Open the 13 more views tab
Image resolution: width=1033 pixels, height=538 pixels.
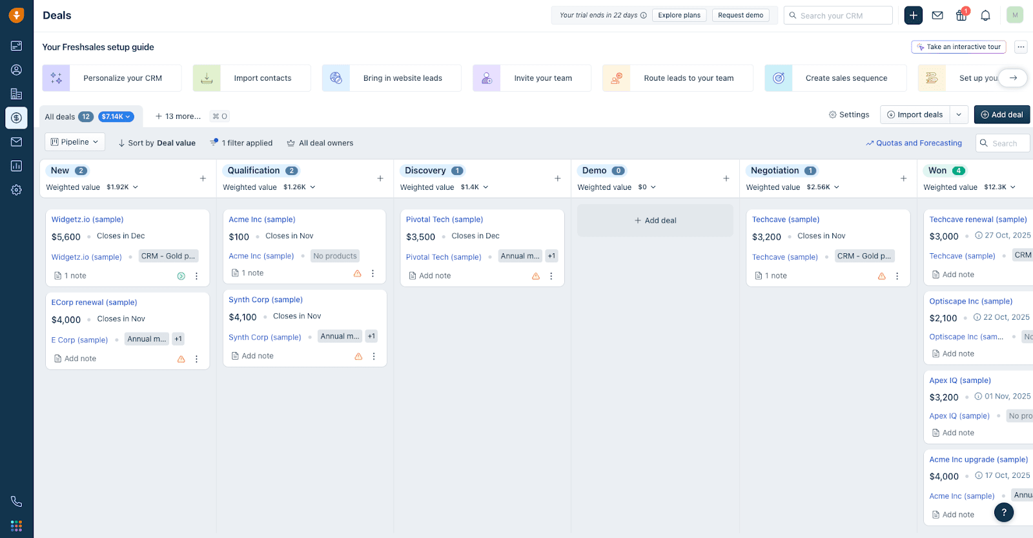[x=178, y=116]
